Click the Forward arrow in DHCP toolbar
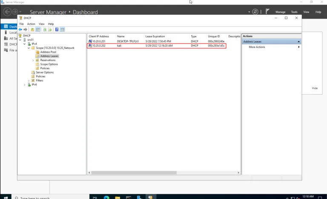This screenshot has width=327, height=199. coord(25,30)
